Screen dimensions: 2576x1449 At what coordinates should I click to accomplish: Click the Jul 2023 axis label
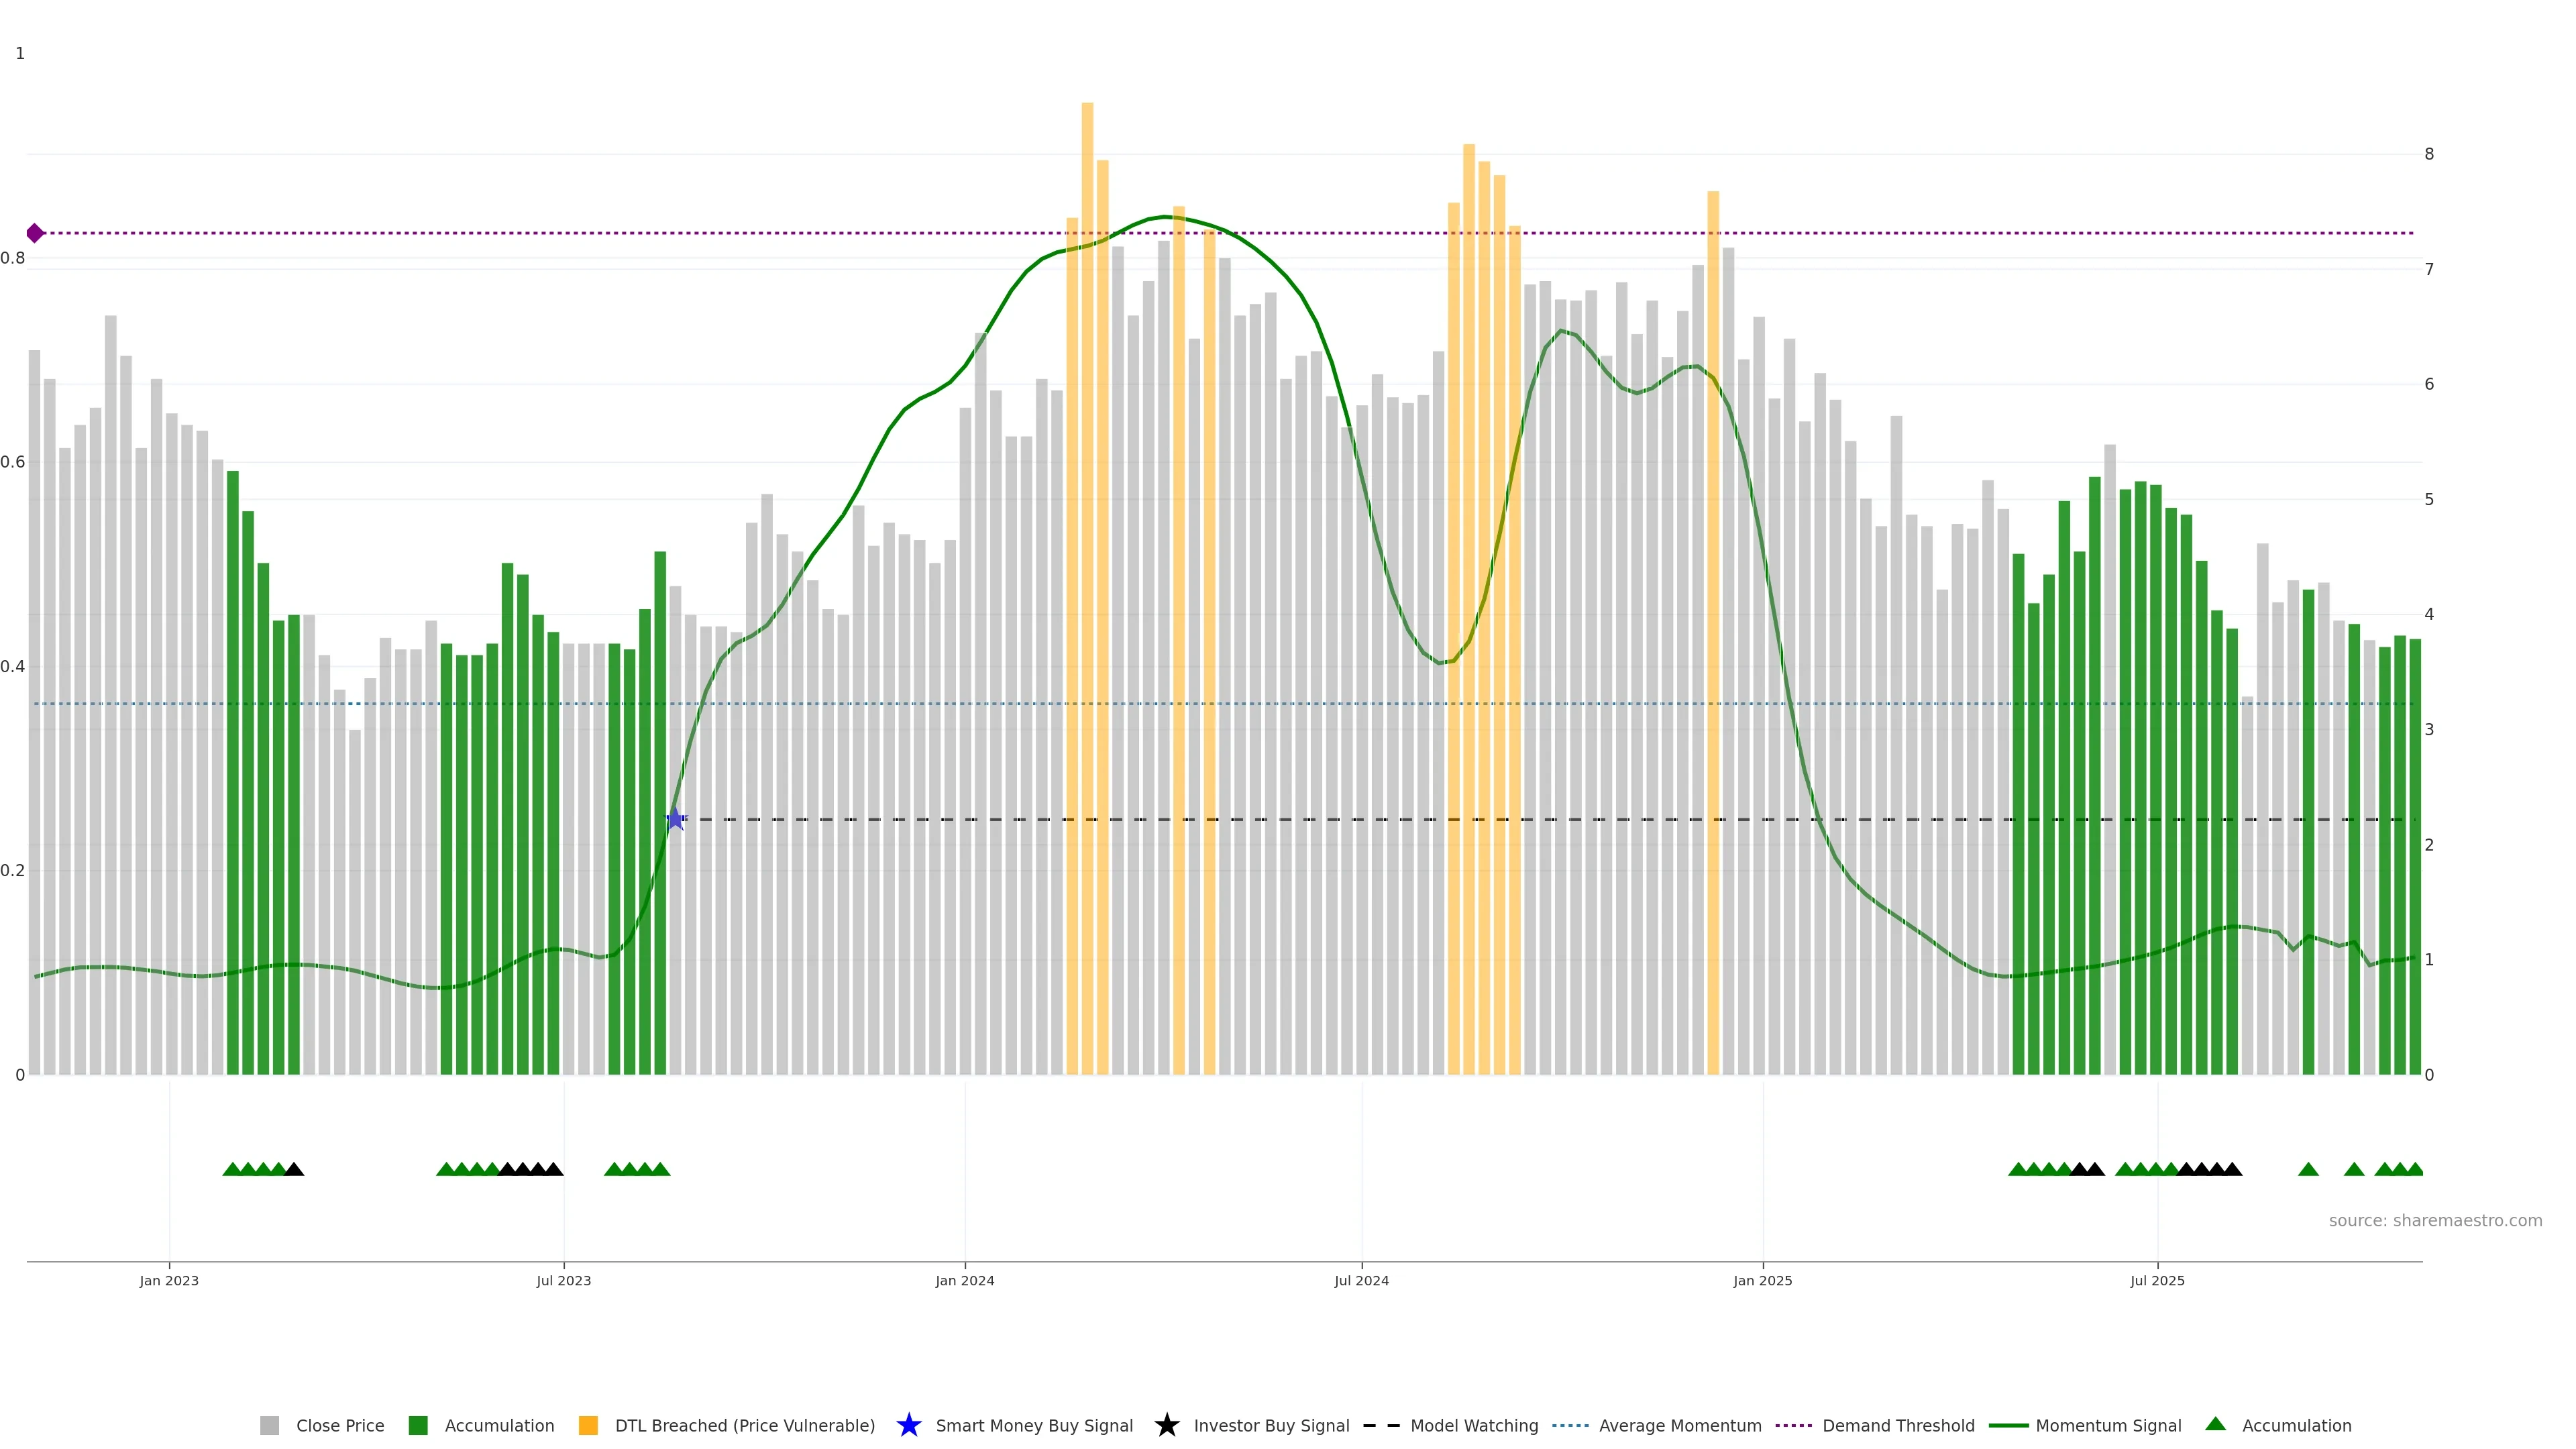(563, 1280)
